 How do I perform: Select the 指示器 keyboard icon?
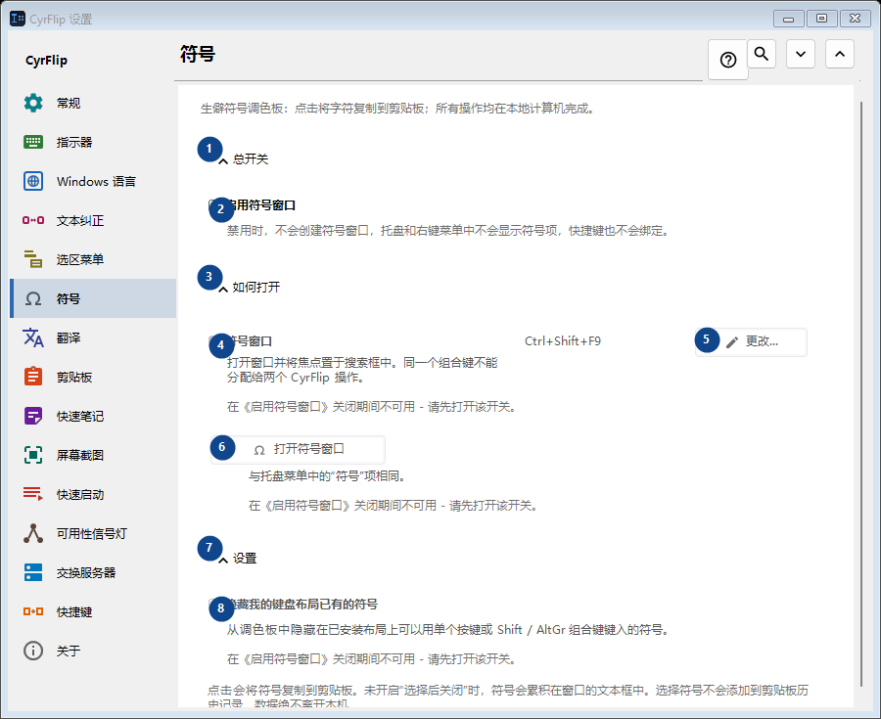pyautogui.click(x=33, y=142)
